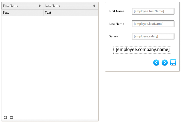Select the Text cell under Last Name column
This screenshot has height=123, width=182.
point(48,13)
